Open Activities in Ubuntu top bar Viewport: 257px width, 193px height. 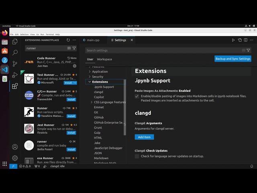pyautogui.click(x=6, y=26)
